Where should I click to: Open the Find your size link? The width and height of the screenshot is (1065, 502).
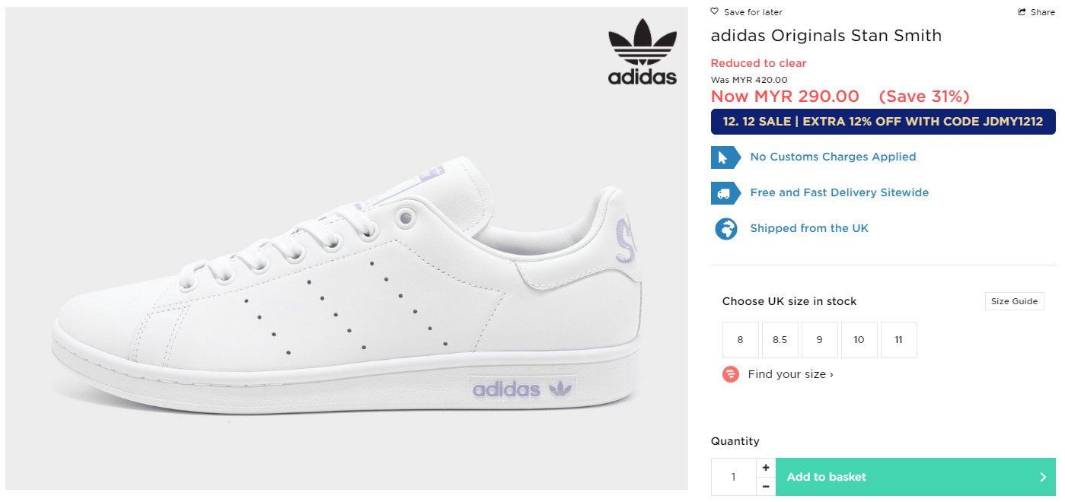click(x=790, y=374)
